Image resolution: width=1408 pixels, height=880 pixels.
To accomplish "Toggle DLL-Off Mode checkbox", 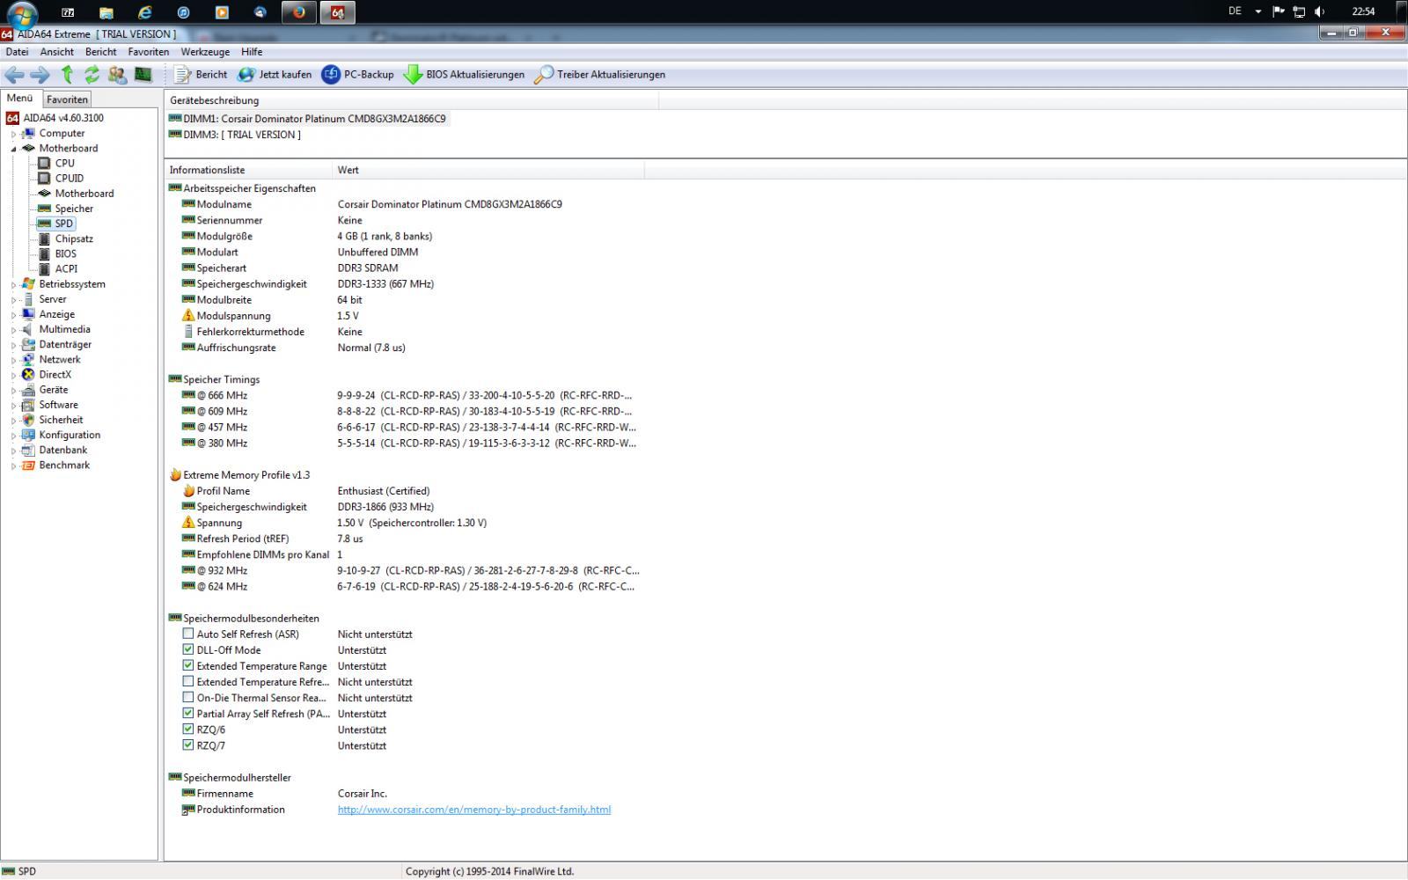I will pyautogui.click(x=187, y=649).
